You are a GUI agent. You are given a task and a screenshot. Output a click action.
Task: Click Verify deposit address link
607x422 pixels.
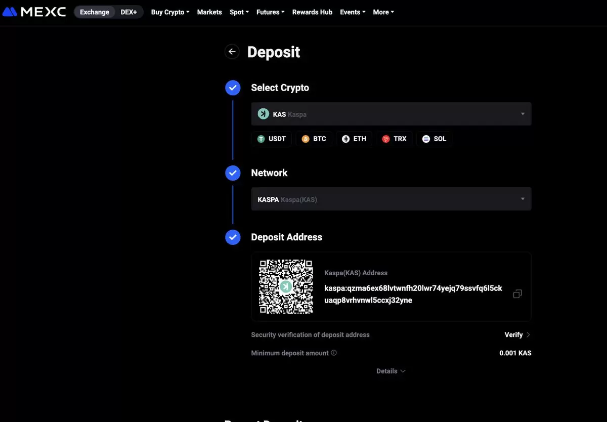click(x=517, y=334)
